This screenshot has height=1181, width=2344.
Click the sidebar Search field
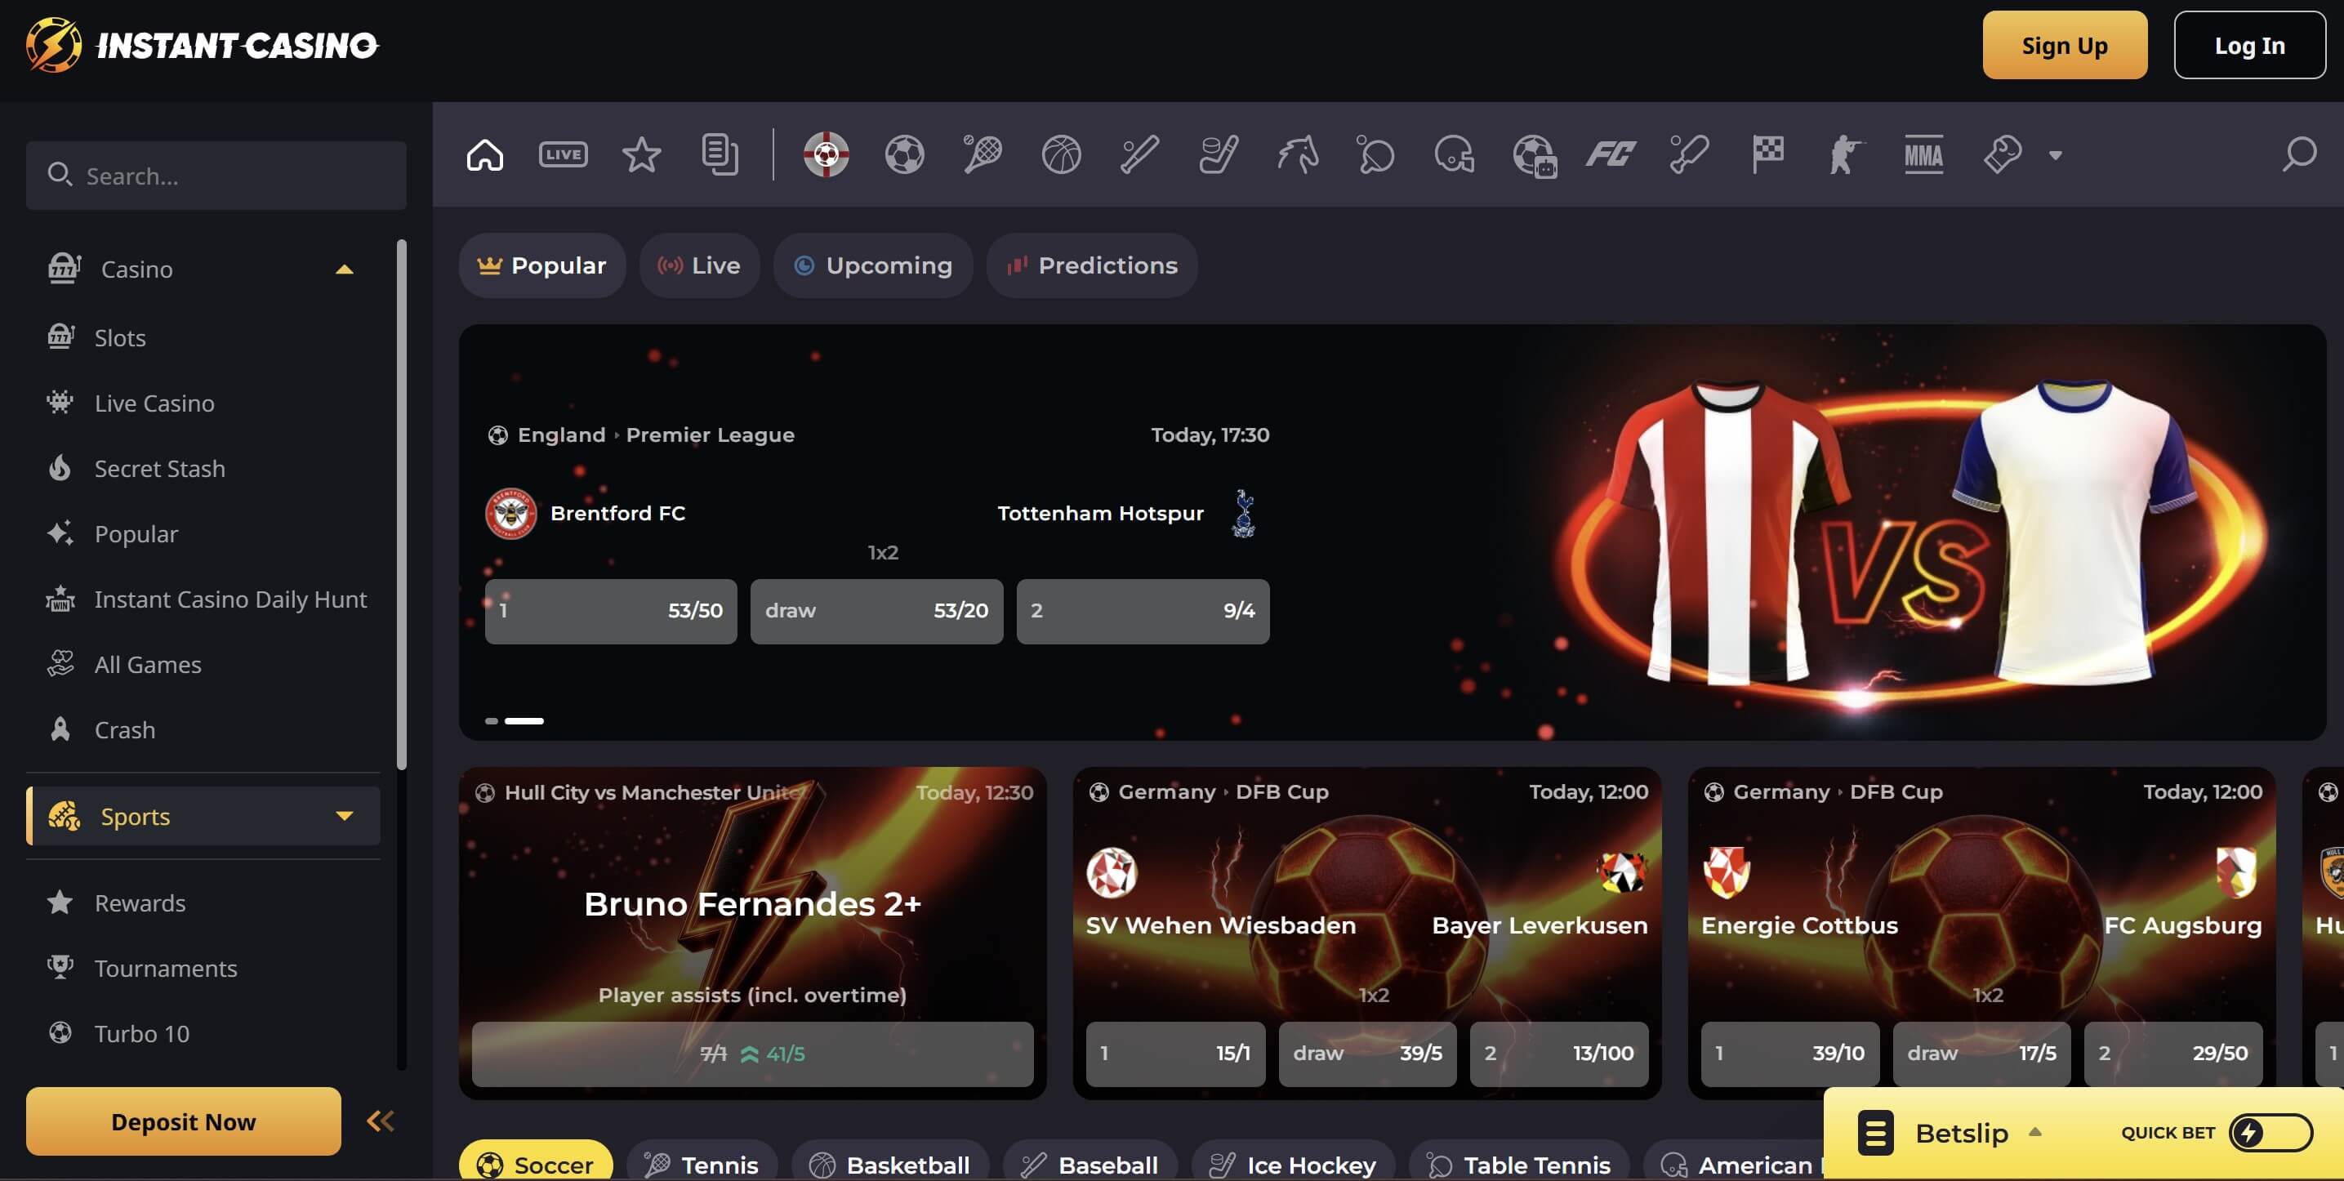click(x=216, y=176)
